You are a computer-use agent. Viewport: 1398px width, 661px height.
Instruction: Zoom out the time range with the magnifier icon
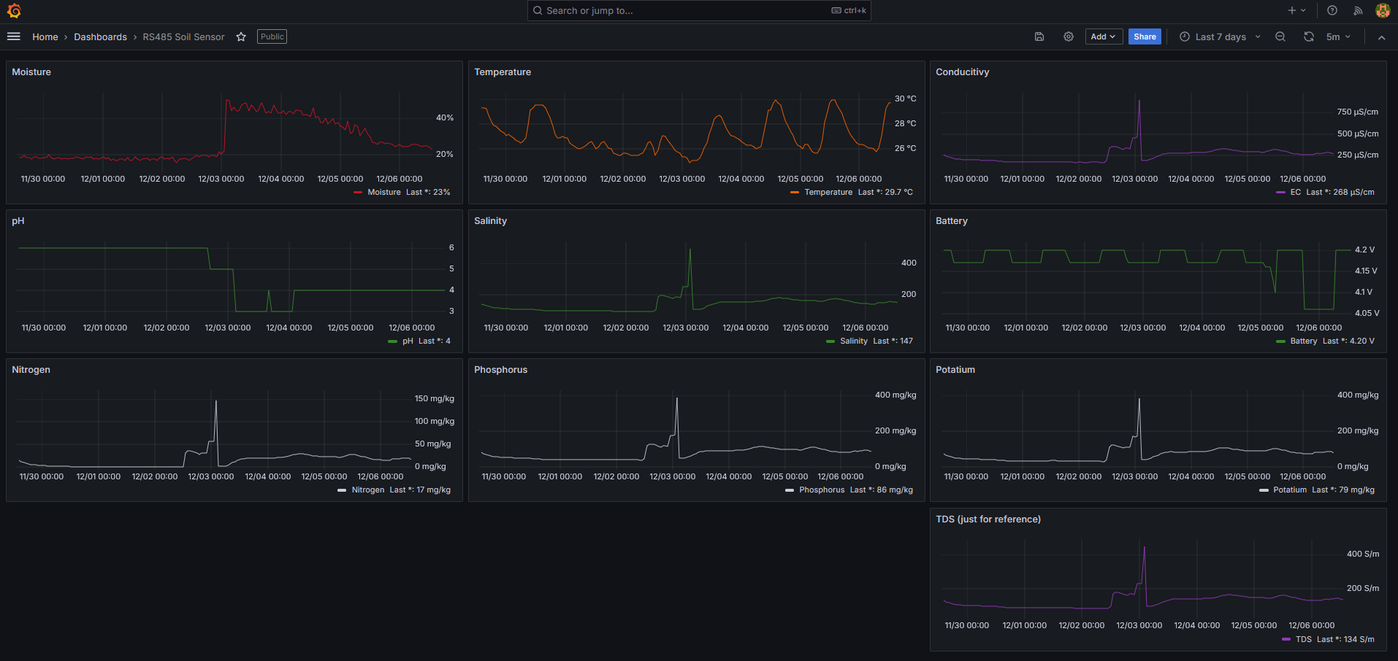(x=1280, y=36)
